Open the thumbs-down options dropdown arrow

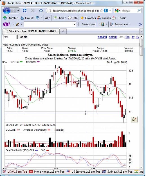[42, 18]
